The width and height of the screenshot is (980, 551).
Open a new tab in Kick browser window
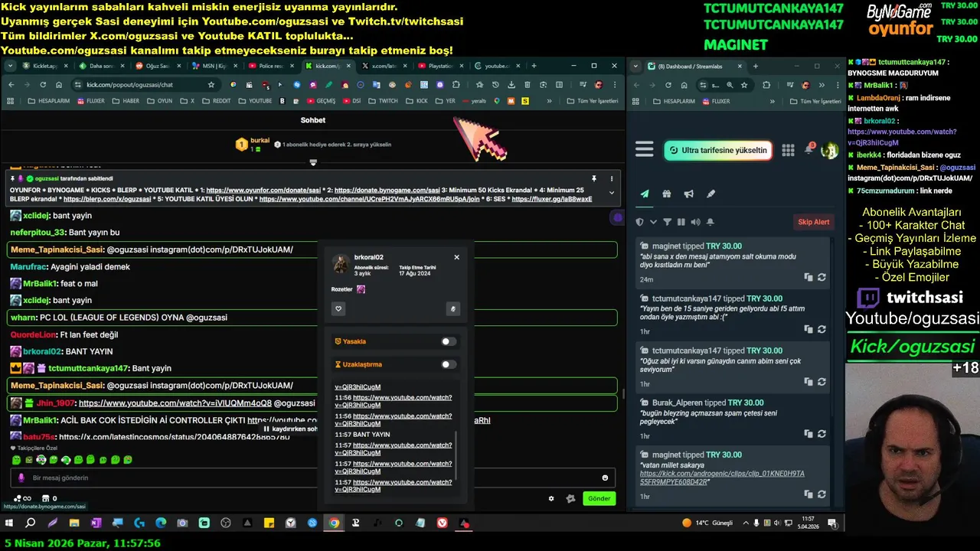pyautogui.click(x=534, y=66)
